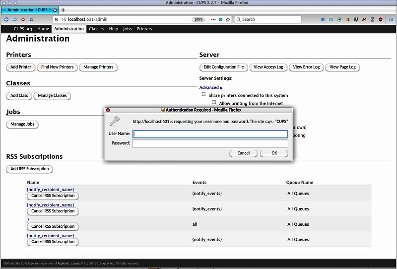Open the Firefox hamburger menu
This screenshot has width=397, height=269.
390,19
